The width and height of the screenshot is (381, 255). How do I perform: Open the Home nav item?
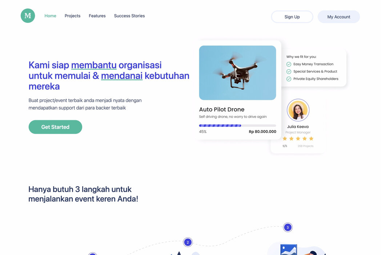coord(50,16)
